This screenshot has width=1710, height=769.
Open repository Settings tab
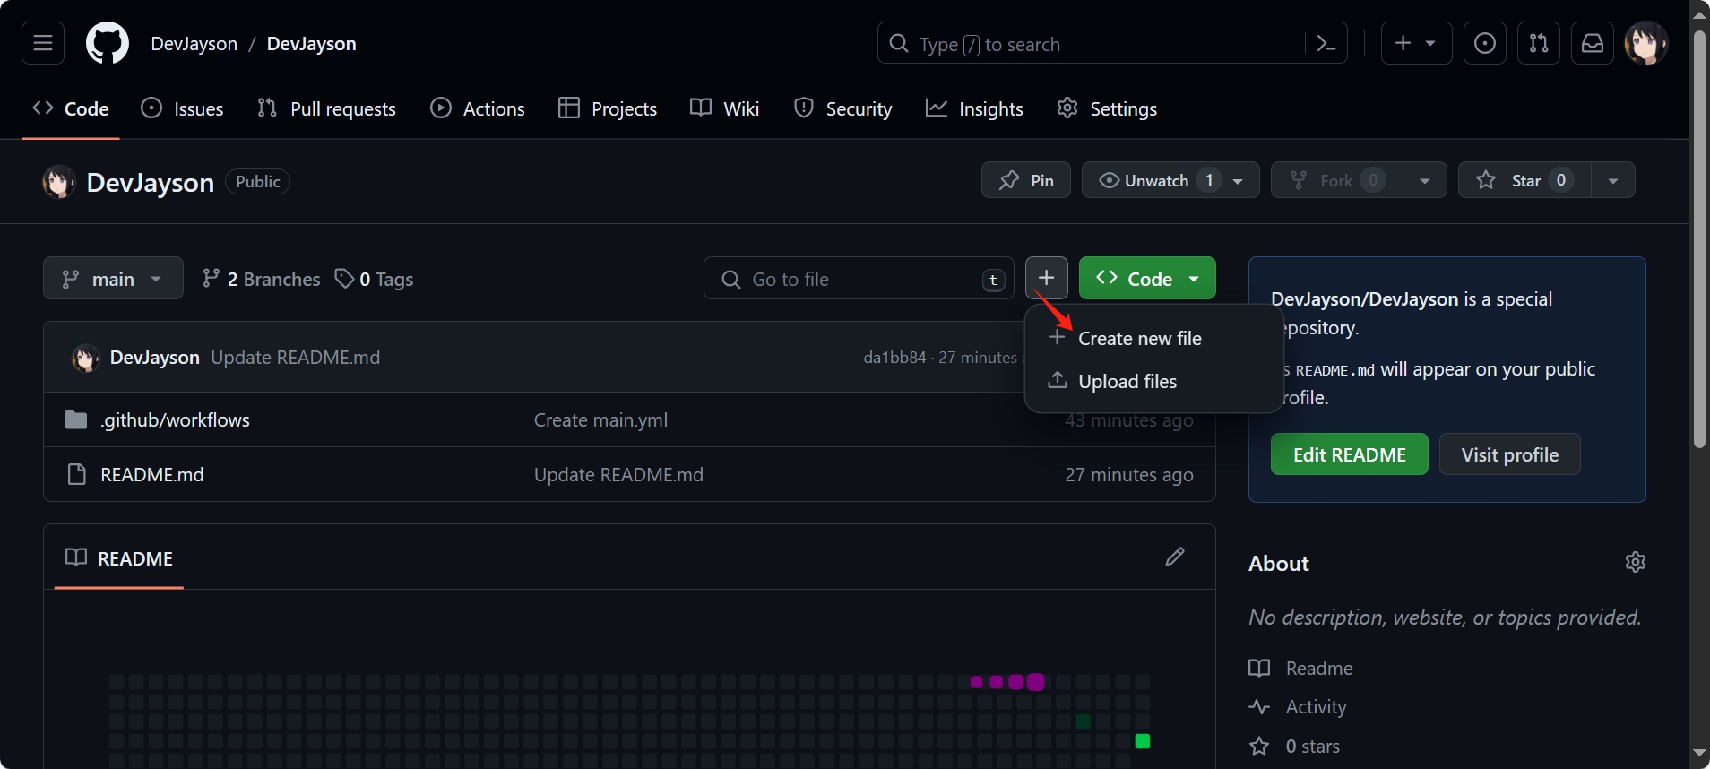click(1107, 108)
